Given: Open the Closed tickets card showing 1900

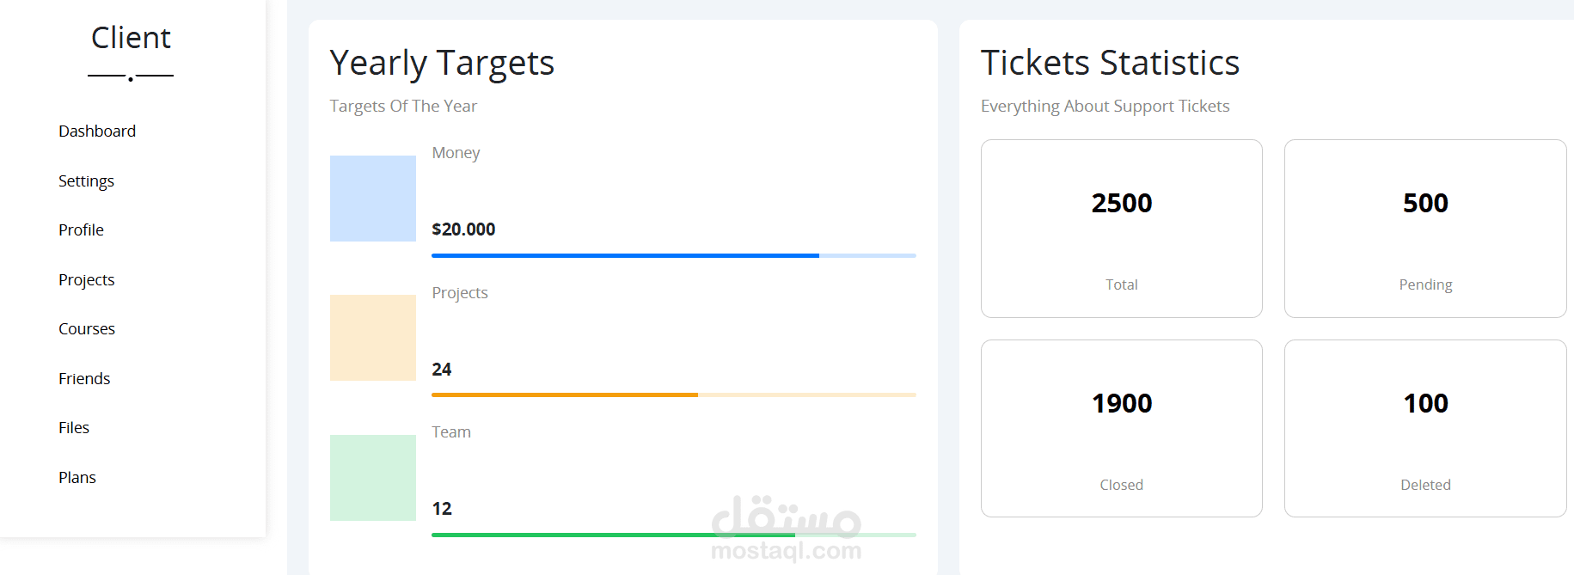Looking at the screenshot, I should 1121,429.
